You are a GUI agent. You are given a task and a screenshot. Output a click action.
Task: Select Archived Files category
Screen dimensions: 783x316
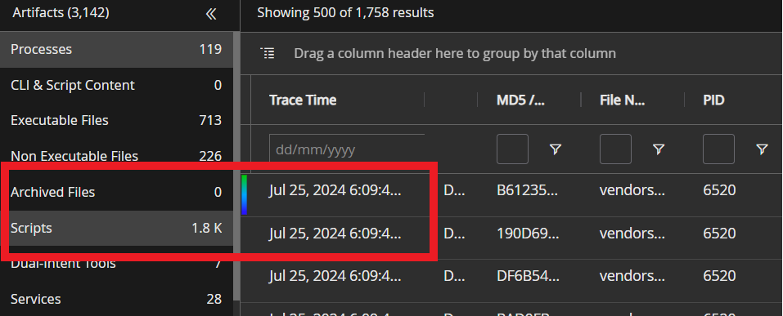(116, 192)
